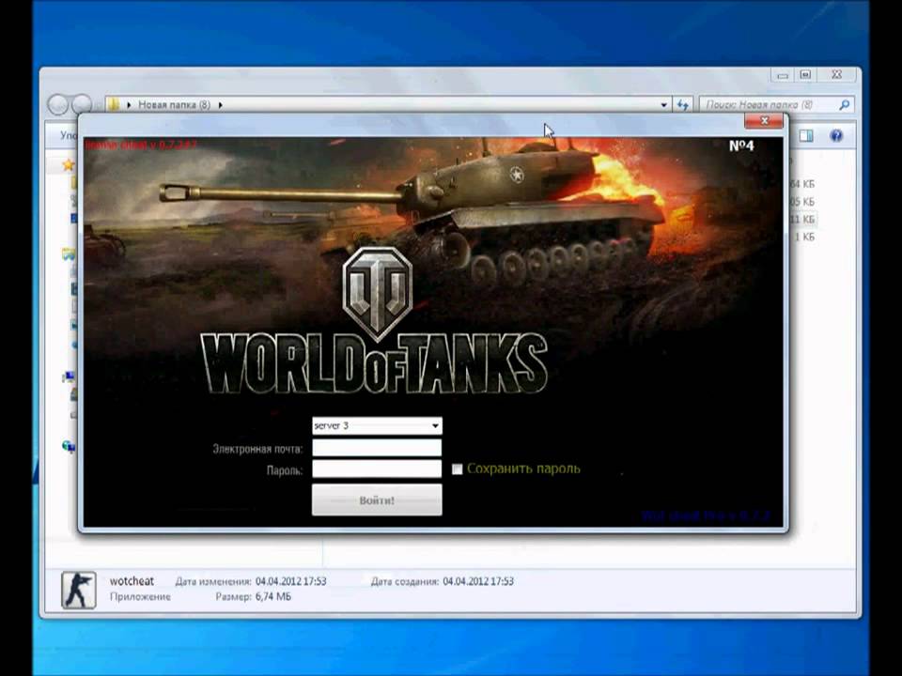Go back in Explorer navigation
Viewport: 902px width, 676px height.
(x=58, y=104)
